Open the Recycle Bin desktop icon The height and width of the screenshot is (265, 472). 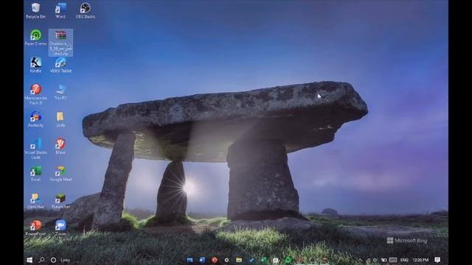pos(35,10)
